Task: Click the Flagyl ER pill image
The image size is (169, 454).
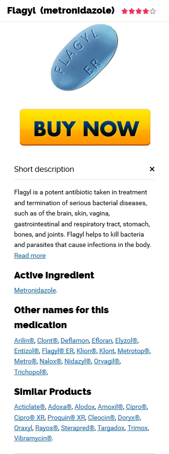Action: 84,57
